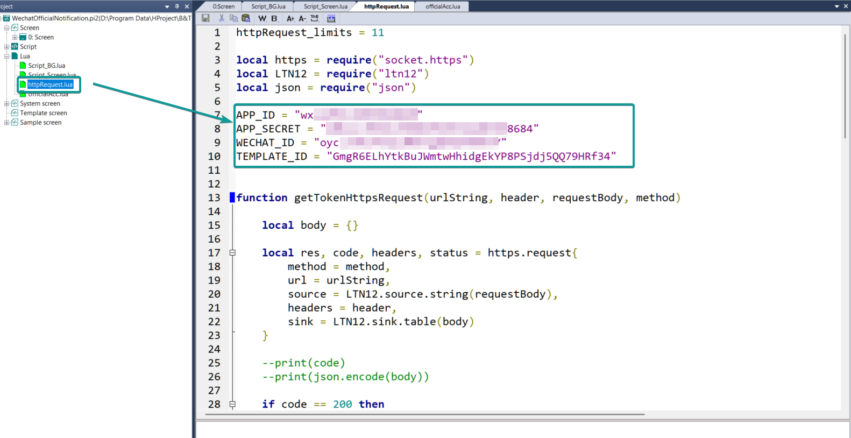Click the System screen node icon
The width and height of the screenshot is (851, 438).
pyautogui.click(x=15, y=103)
